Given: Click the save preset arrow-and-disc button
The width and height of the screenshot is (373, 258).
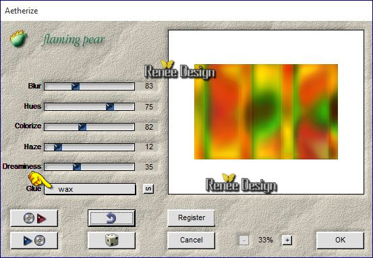Looking at the screenshot, I should (x=34, y=240).
